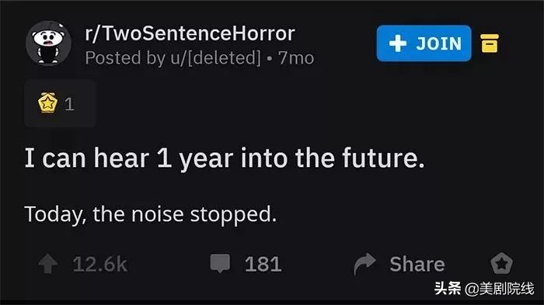
Task: Join the subreddit with the JOIN button
Action: coord(424,43)
